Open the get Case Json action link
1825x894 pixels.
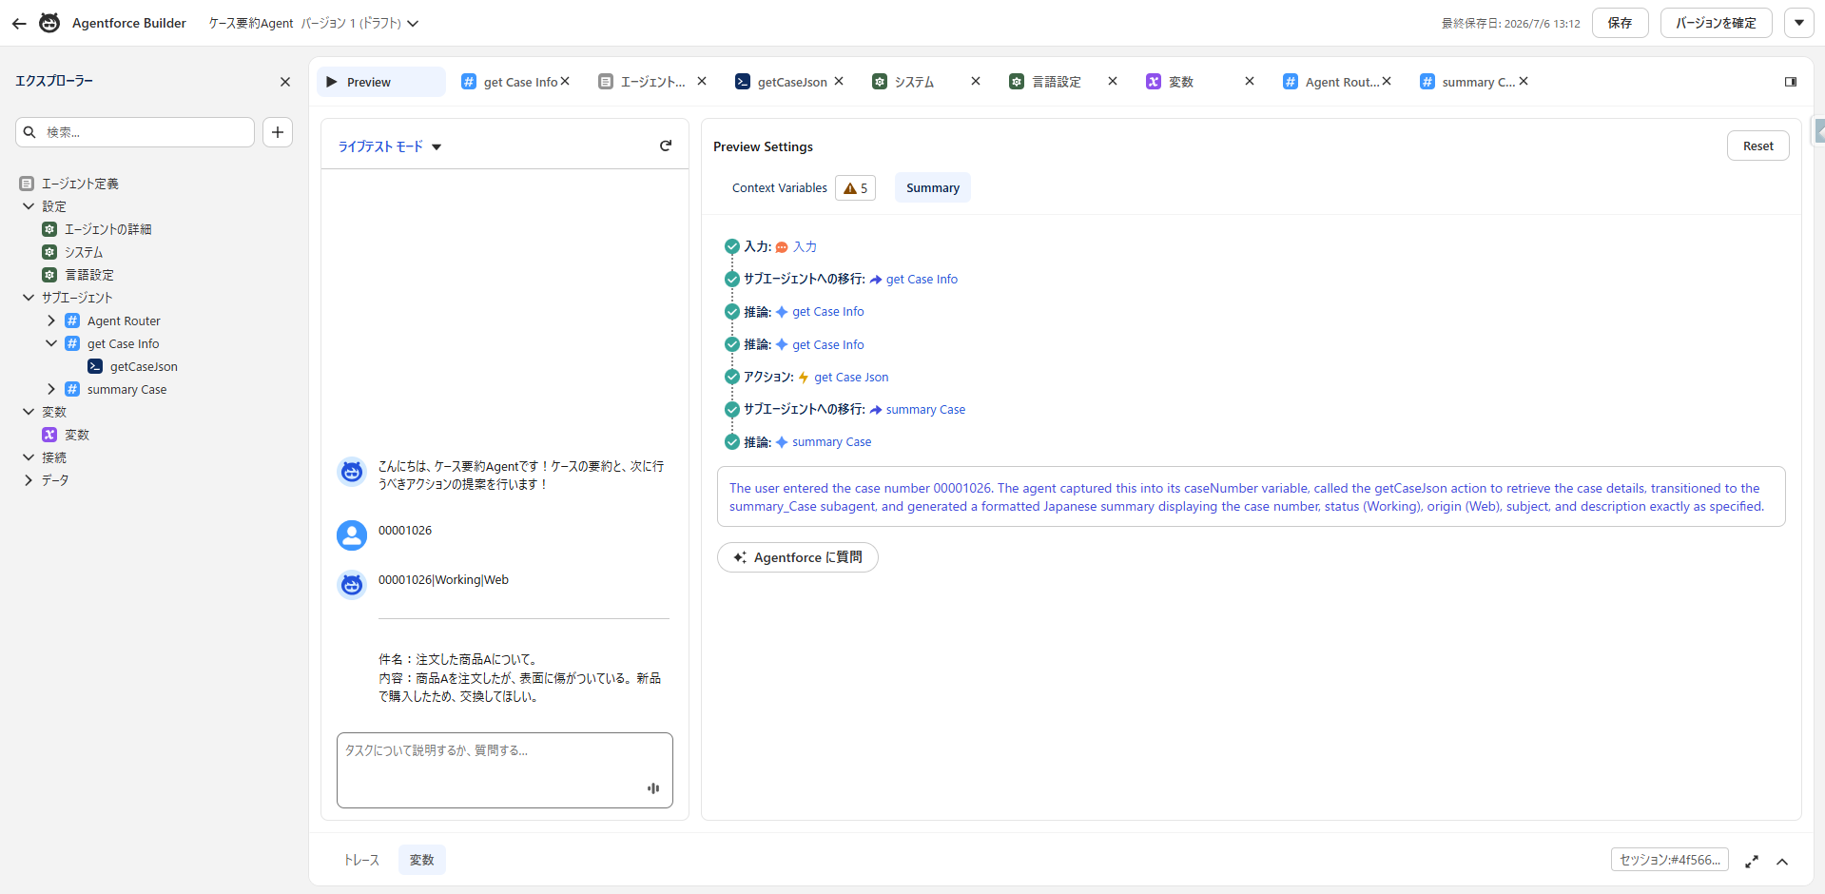click(851, 378)
